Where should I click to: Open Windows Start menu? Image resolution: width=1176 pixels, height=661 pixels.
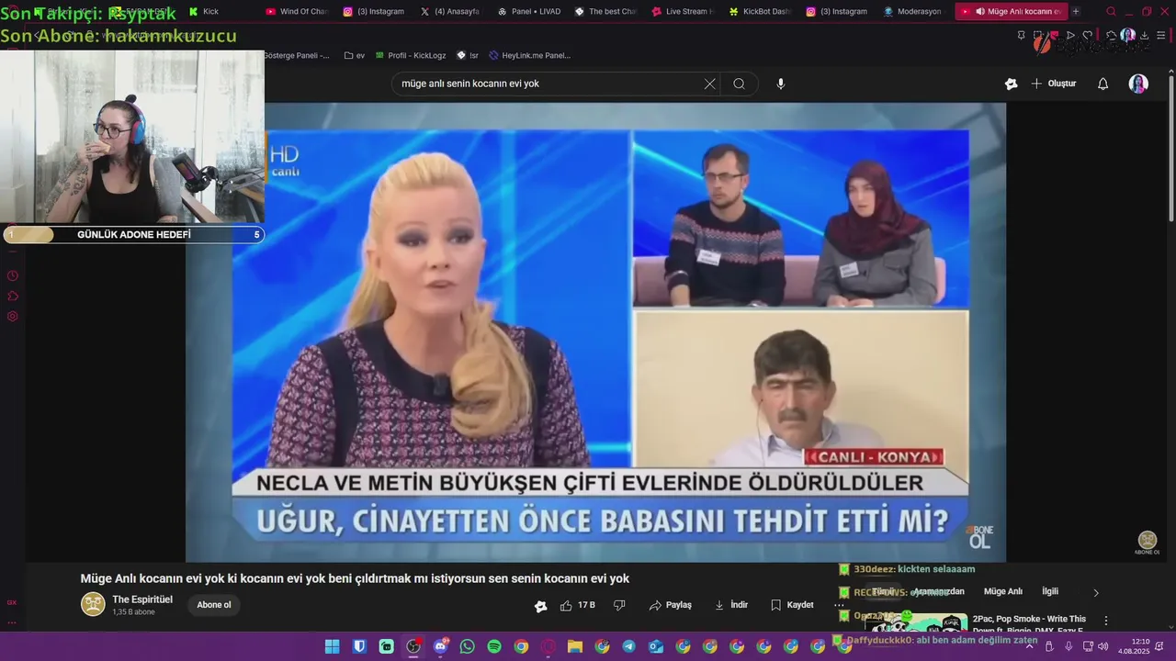[x=332, y=646]
